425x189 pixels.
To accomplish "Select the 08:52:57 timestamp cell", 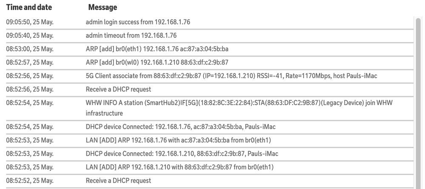I will coord(30,62).
